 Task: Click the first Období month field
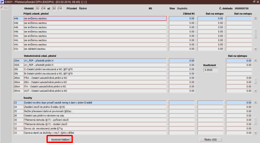point(38,8)
